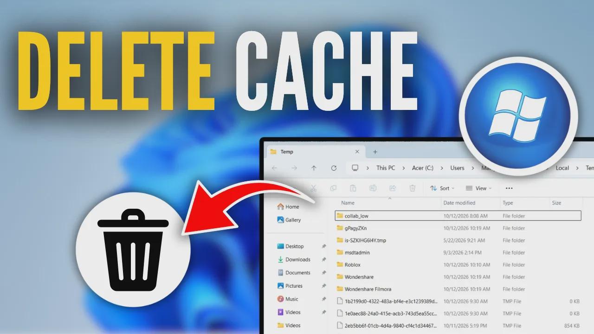The image size is (594, 334).
Task: Go forward with the right arrow button
Action: pyautogui.click(x=294, y=168)
